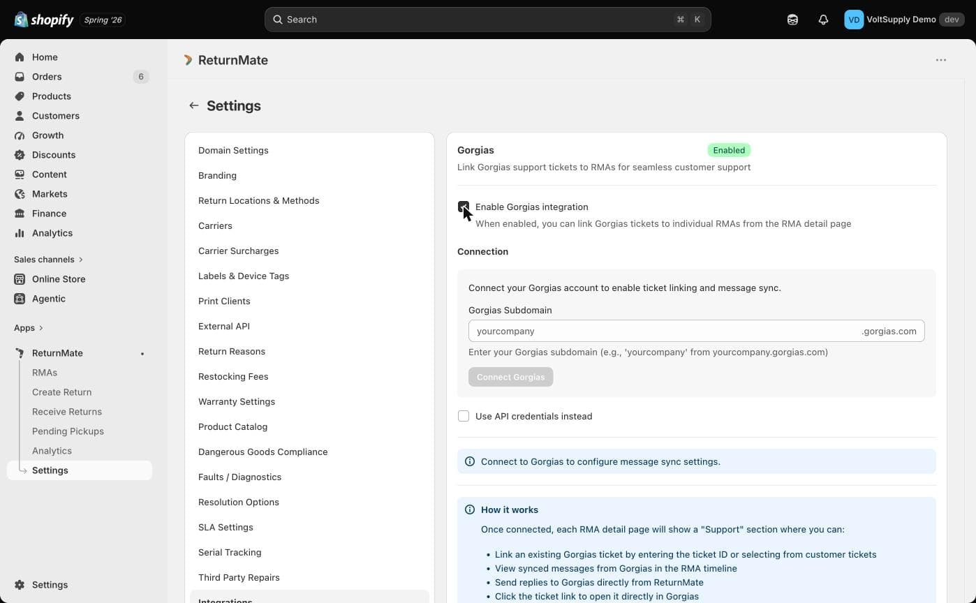Open Faults / Diagnostics settings

[x=239, y=477]
